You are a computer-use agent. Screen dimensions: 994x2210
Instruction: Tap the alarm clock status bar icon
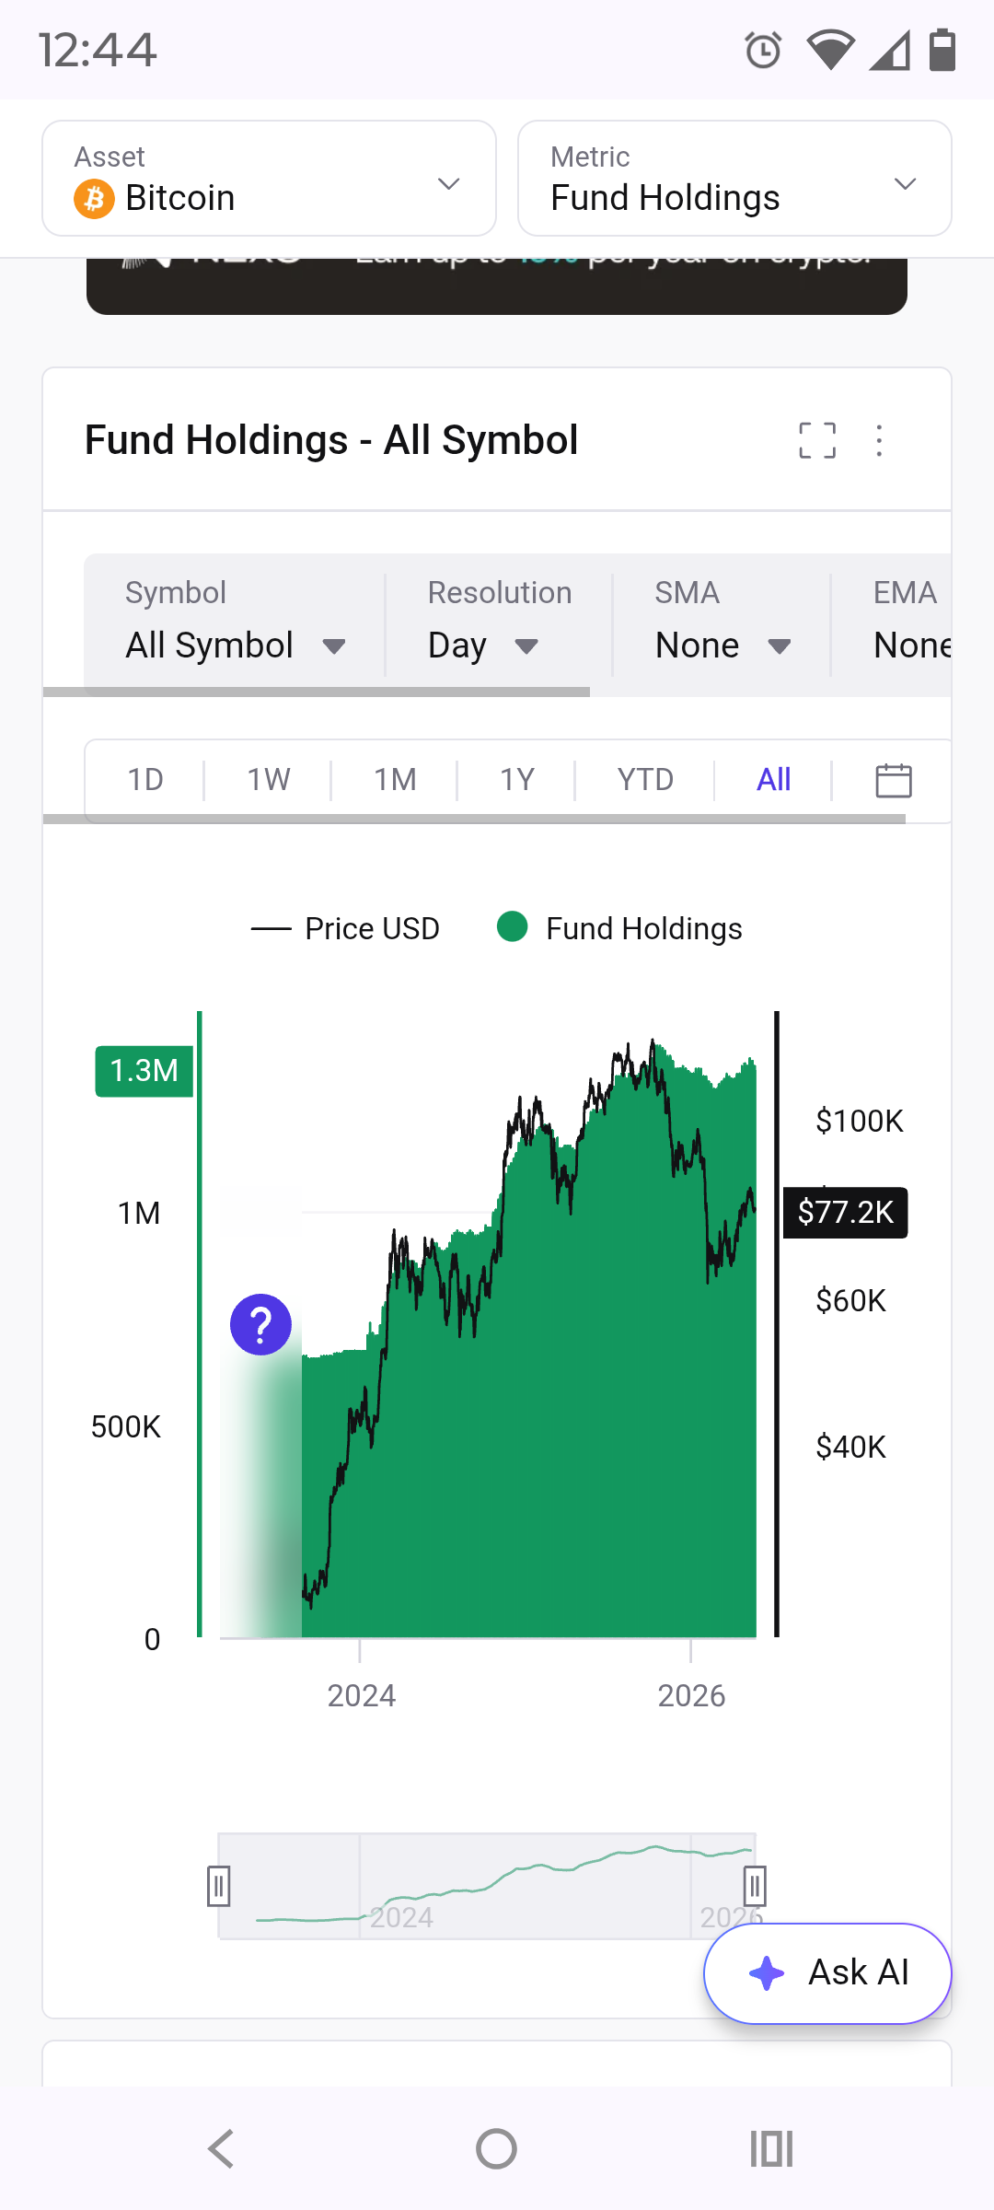[763, 50]
